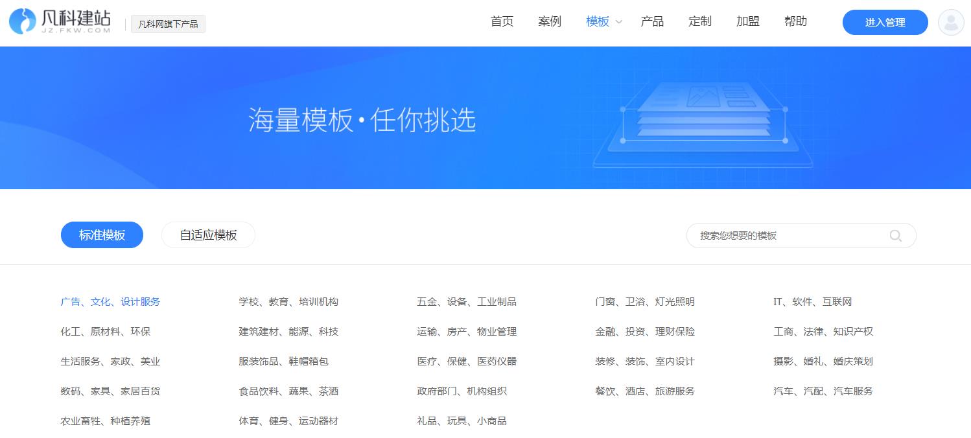Viewport: 971px width, 438px height.
Task: Click the 凡科网旗下产品 badge
Action: click(169, 25)
